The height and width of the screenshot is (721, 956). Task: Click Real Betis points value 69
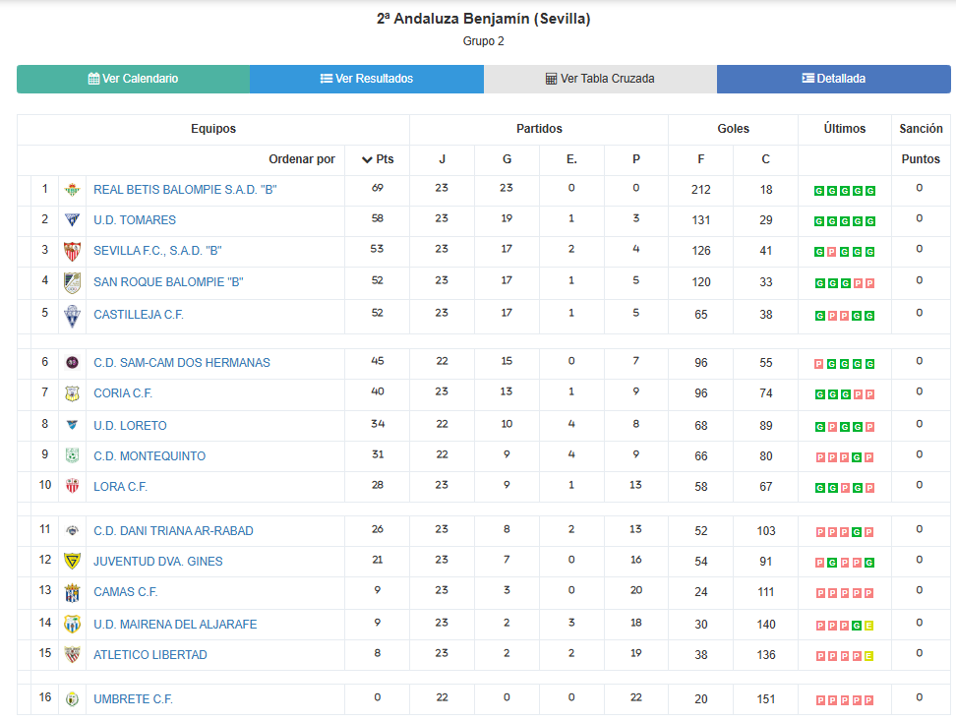tap(378, 188)
